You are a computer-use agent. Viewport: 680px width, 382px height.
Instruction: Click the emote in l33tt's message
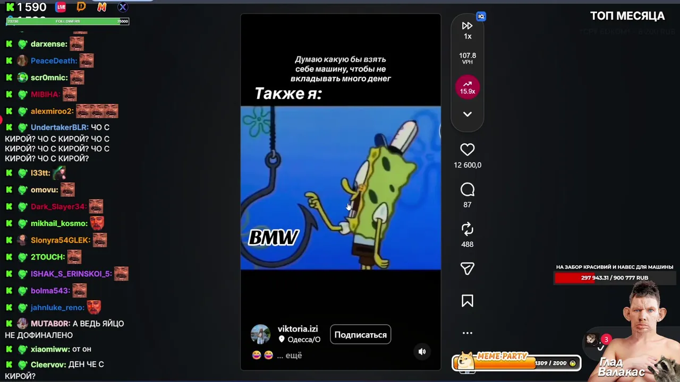(x=59, y=172)
